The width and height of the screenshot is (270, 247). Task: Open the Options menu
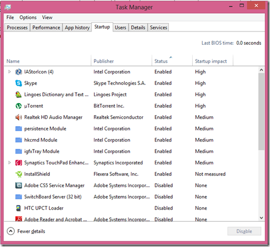[28, 18]
